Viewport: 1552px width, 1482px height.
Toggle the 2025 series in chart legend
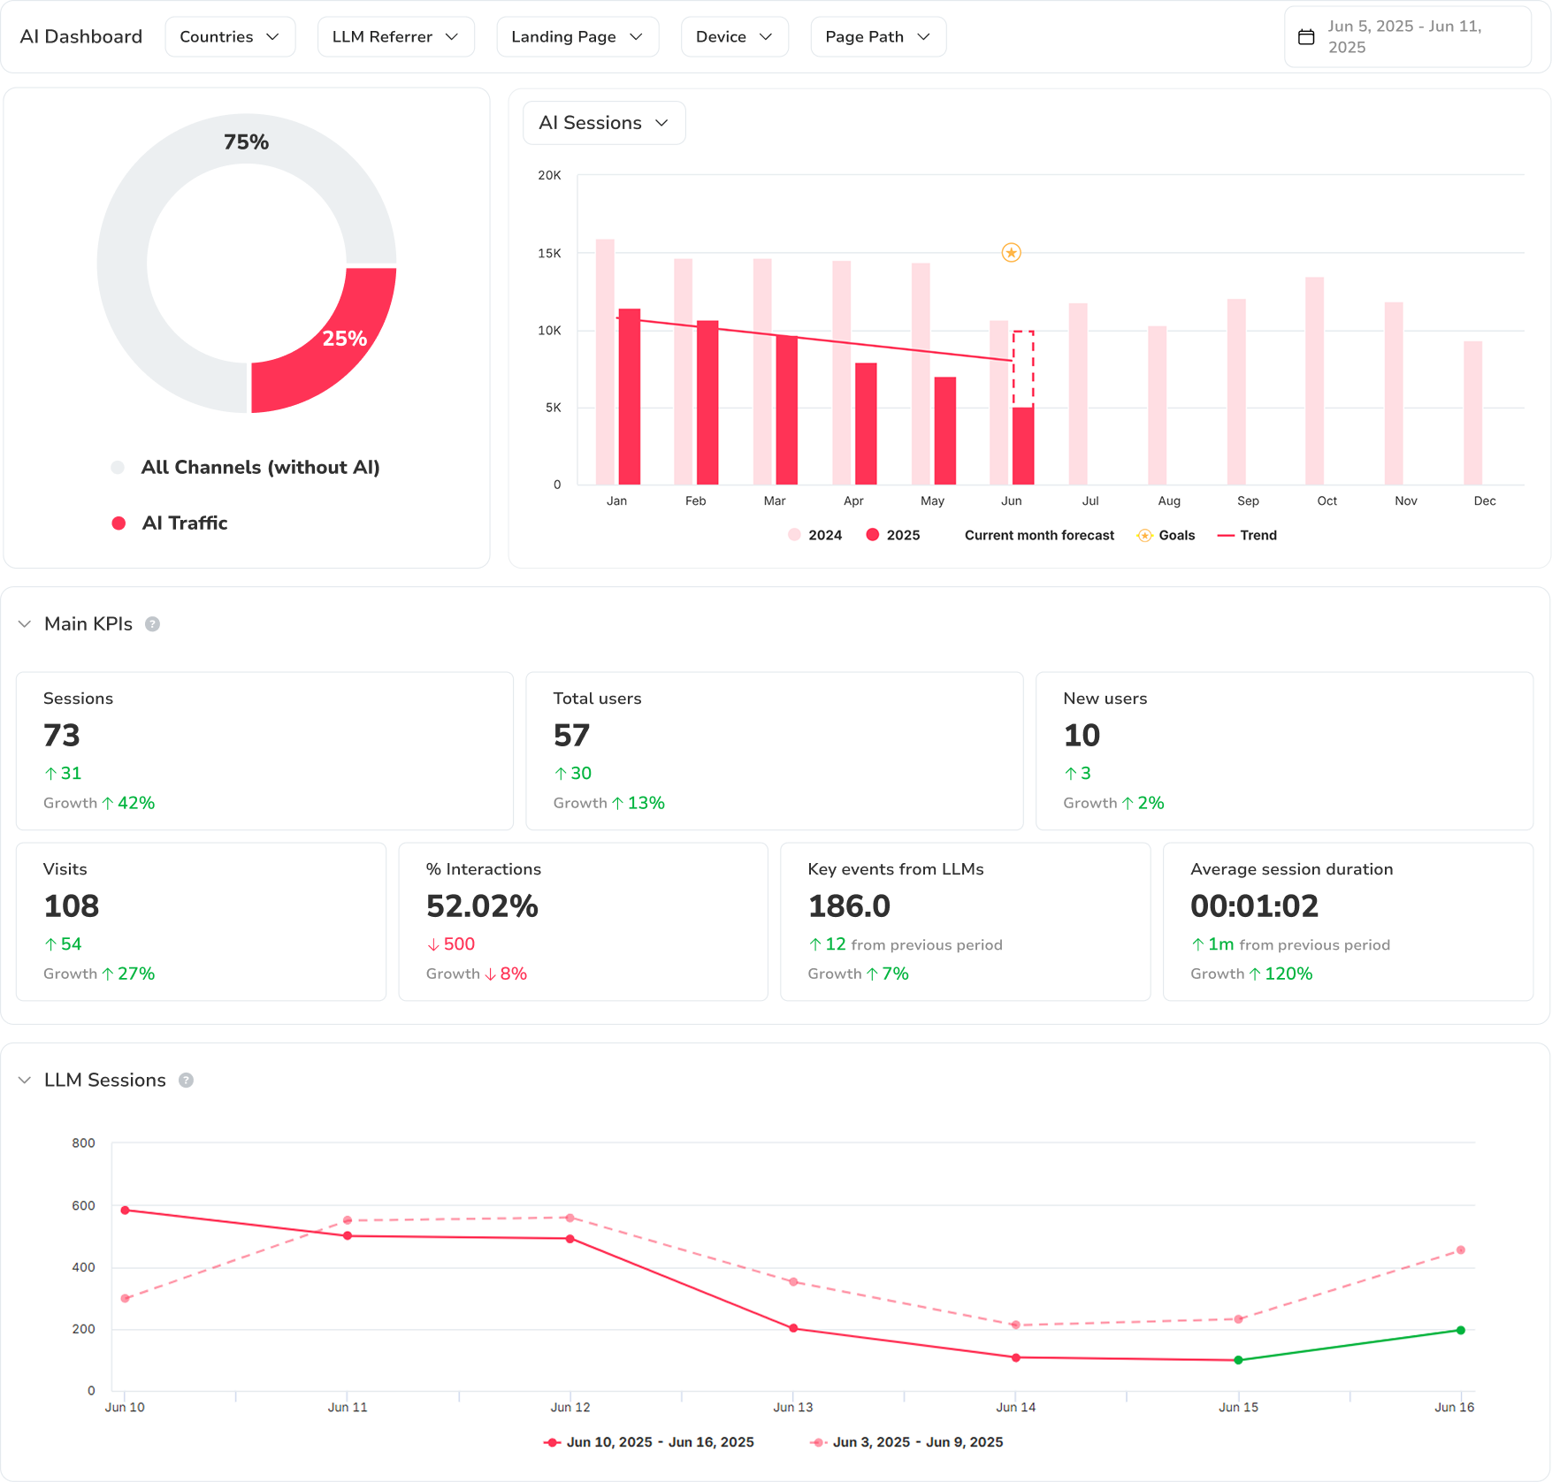(x=892, y=536)
